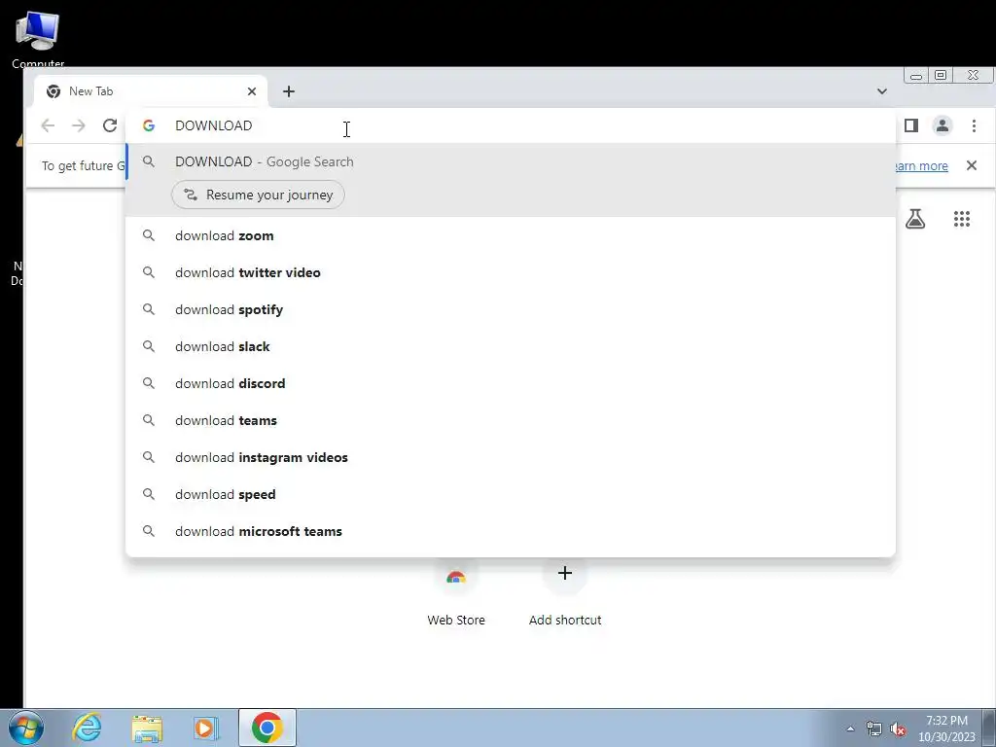Click the back navigation arrow
This screenshot has height=747, width=996.
pyautogui.click(x=48, y=125)
